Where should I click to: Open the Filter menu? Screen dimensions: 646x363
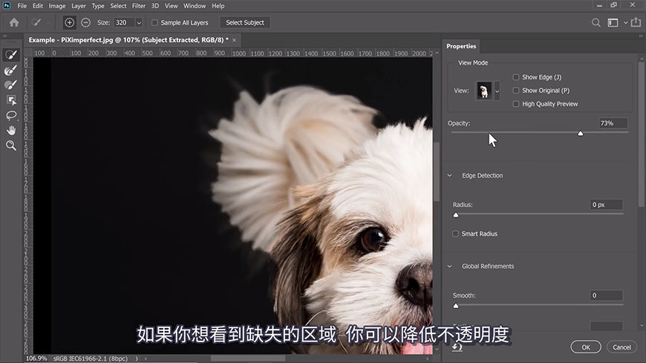139,6
